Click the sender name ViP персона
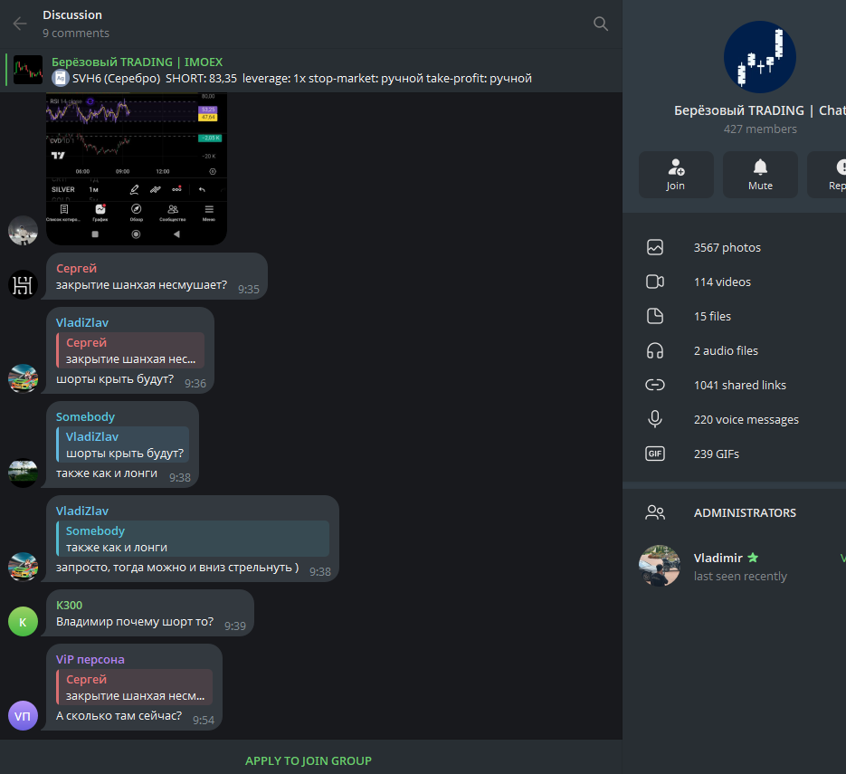The width and height of the screenshot is (846, 774). click(x=90, y=660)
